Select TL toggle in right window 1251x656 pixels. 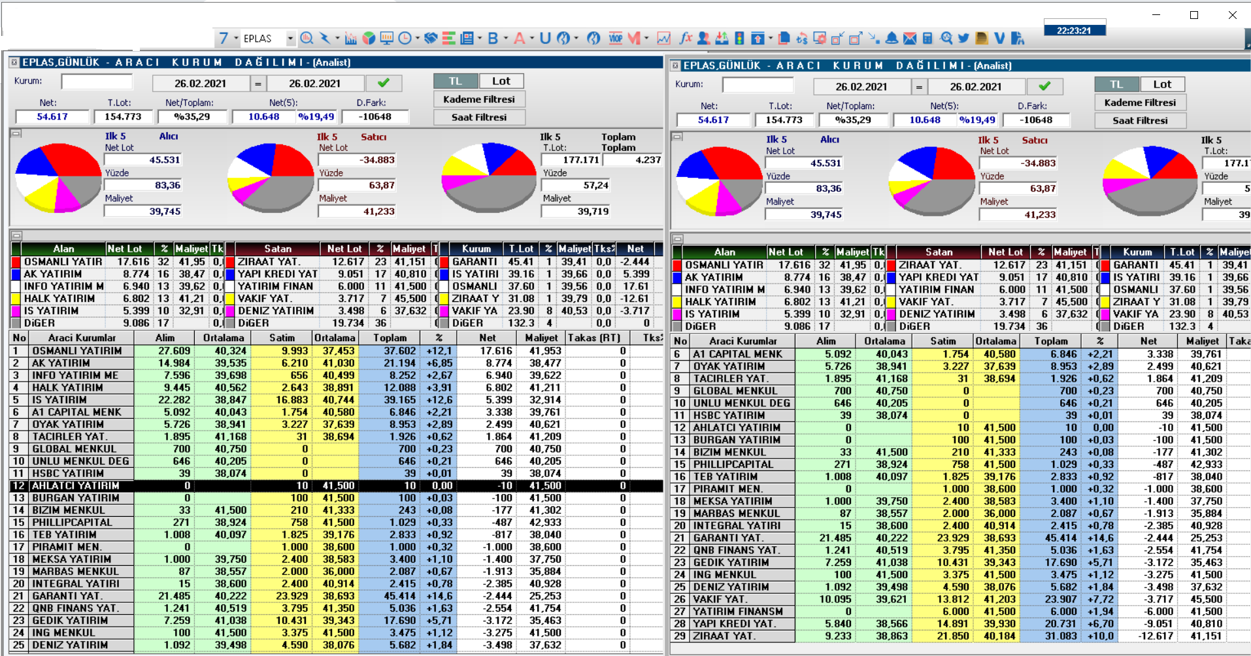(1116, 84)
